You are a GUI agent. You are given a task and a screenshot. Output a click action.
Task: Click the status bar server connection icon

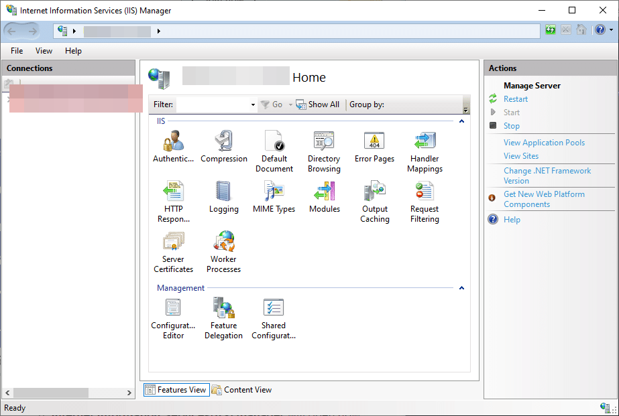click(x=605, y=408)
